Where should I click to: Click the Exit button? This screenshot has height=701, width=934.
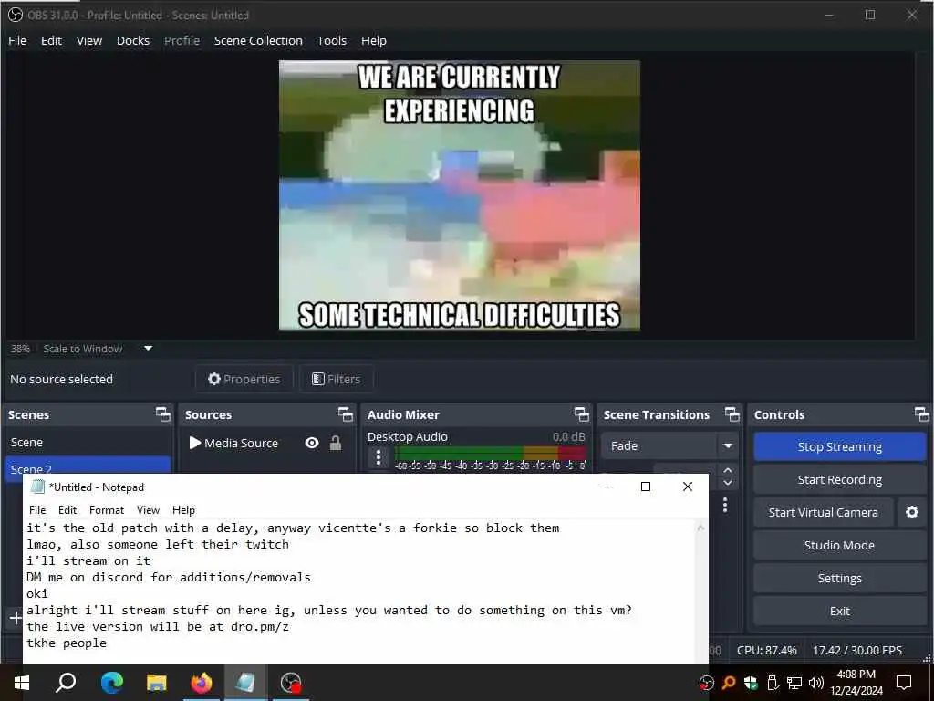click(840, 611)
